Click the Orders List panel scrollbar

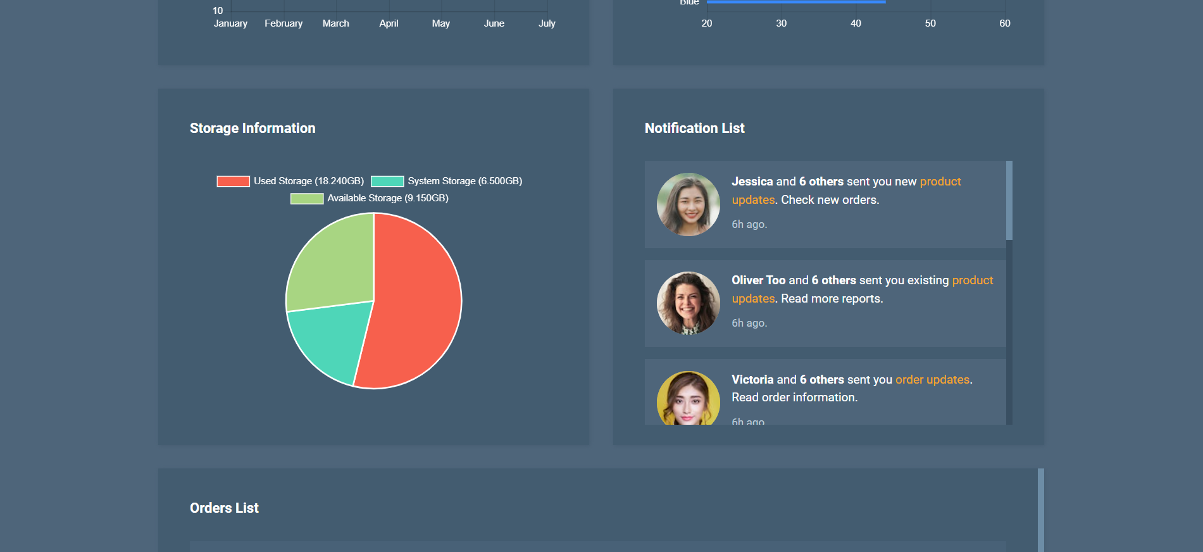[1040, 510]
